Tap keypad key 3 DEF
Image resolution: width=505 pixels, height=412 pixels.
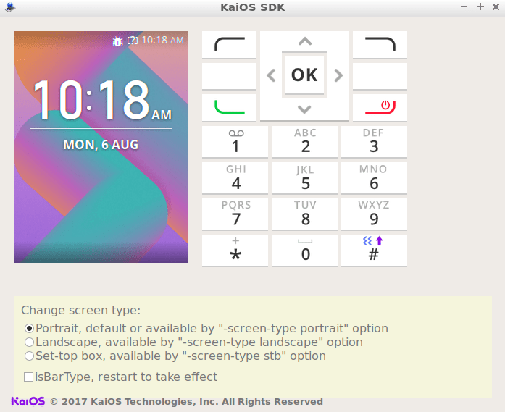pyautogui.click(x=375, y=142)
